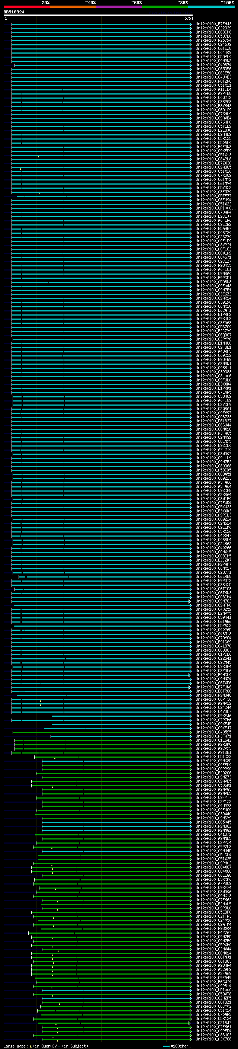Click UniRef100_Q2I6J7 label
Viewport: 238px width, 1049px height.
[x=213, y=1023]
